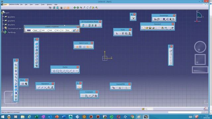Image resolution: width=212 pixels, height=119 pixels.
Task: Select the Spline tool in Profile toolbar
Action: (x=64, y=71)
